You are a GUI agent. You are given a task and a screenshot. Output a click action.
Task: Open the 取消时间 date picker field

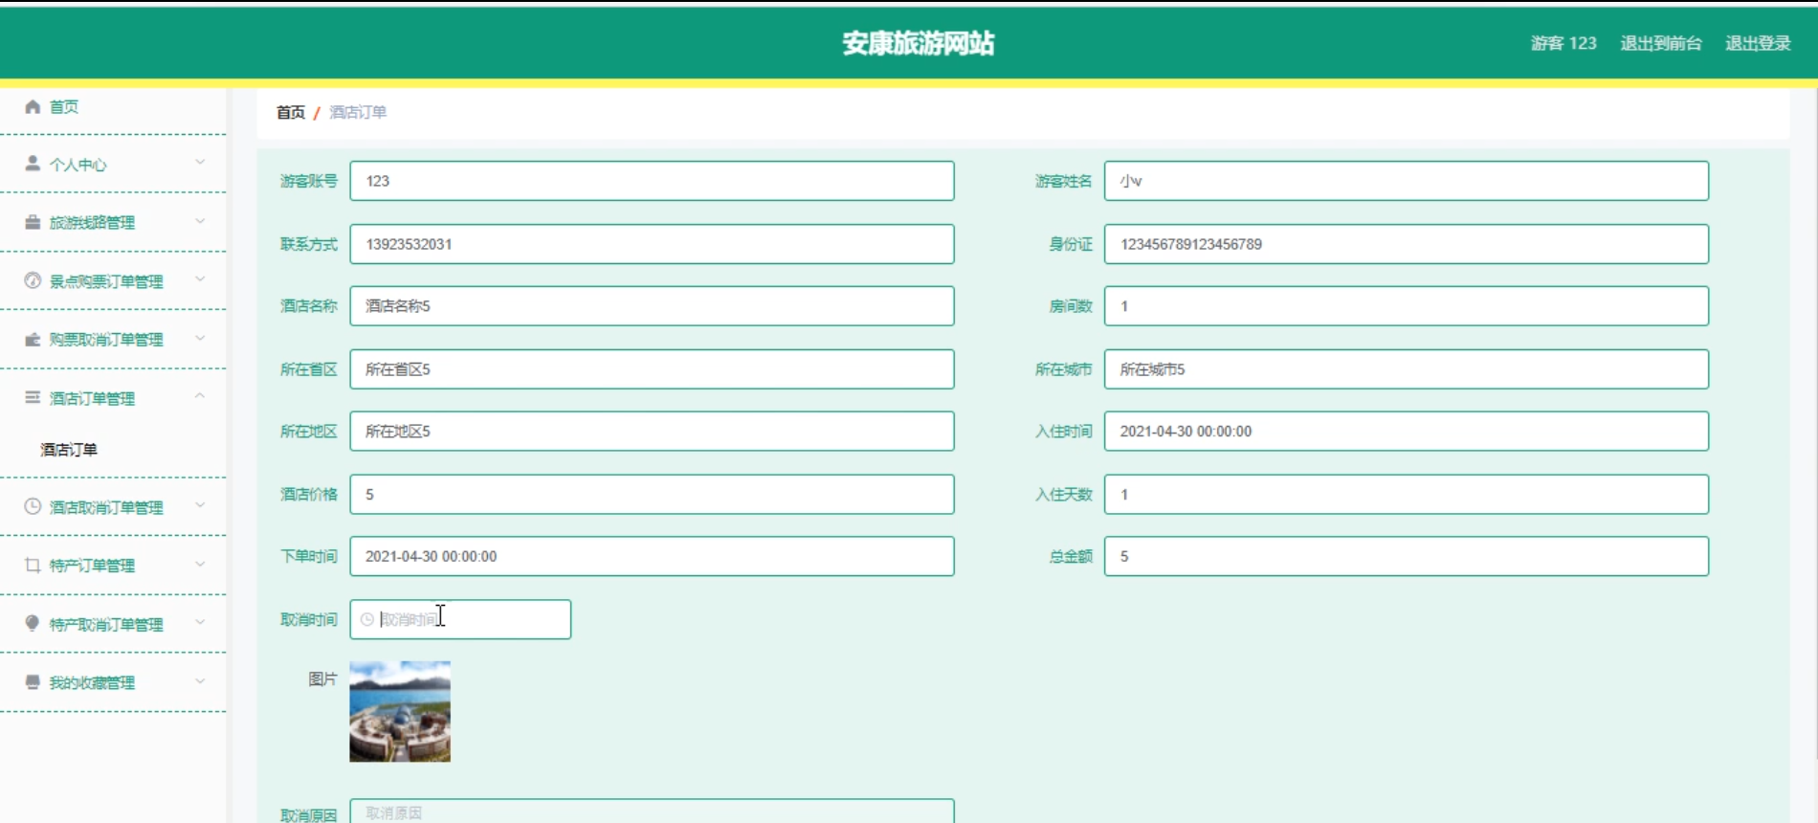tap(460, 619)
